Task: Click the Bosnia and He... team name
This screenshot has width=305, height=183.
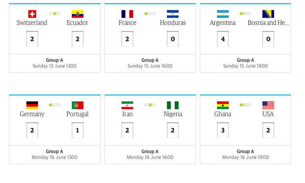Action: (x=268, y=23)
